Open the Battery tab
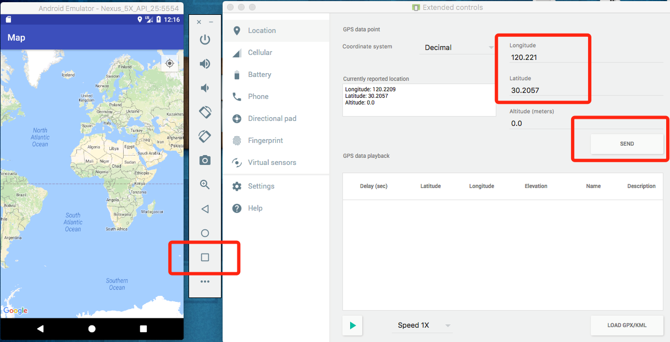 click(x=275, y=74)
